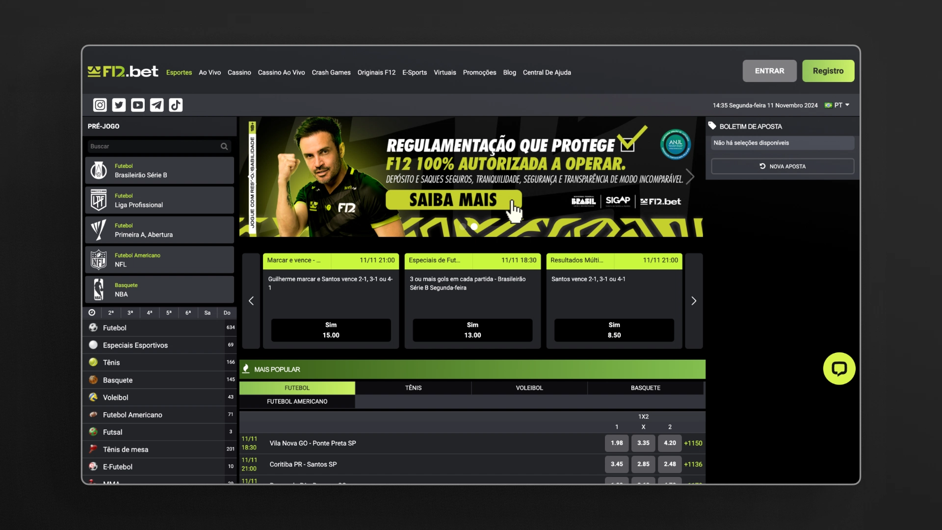Click the Basquete ball icon

coord(93,380)
